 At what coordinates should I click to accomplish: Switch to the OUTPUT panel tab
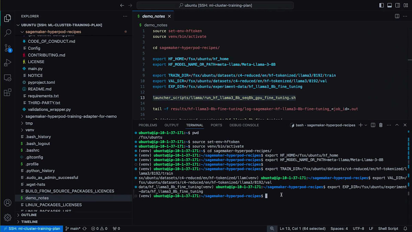pos(171,125)
